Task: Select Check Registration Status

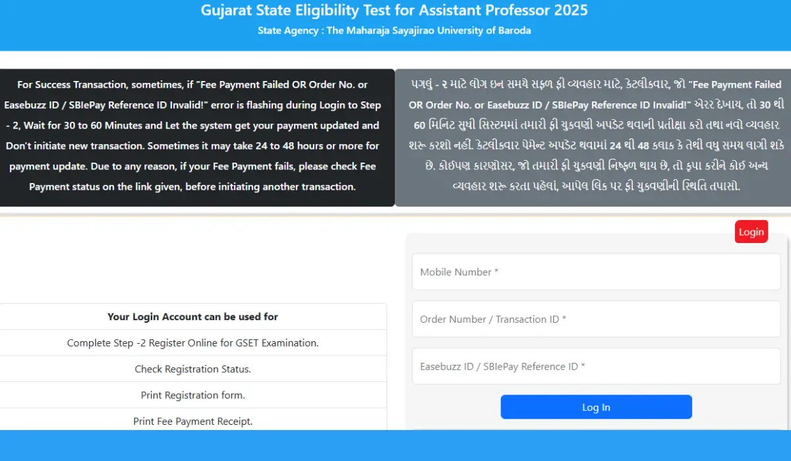Action: tap(192, 369)
